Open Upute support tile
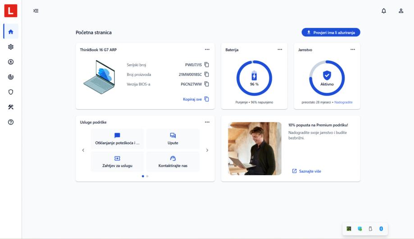414x239 pixels. tap(173, 139)
